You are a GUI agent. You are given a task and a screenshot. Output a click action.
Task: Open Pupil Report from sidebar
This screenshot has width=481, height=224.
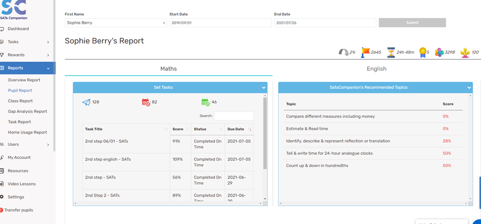coord(20,91)
